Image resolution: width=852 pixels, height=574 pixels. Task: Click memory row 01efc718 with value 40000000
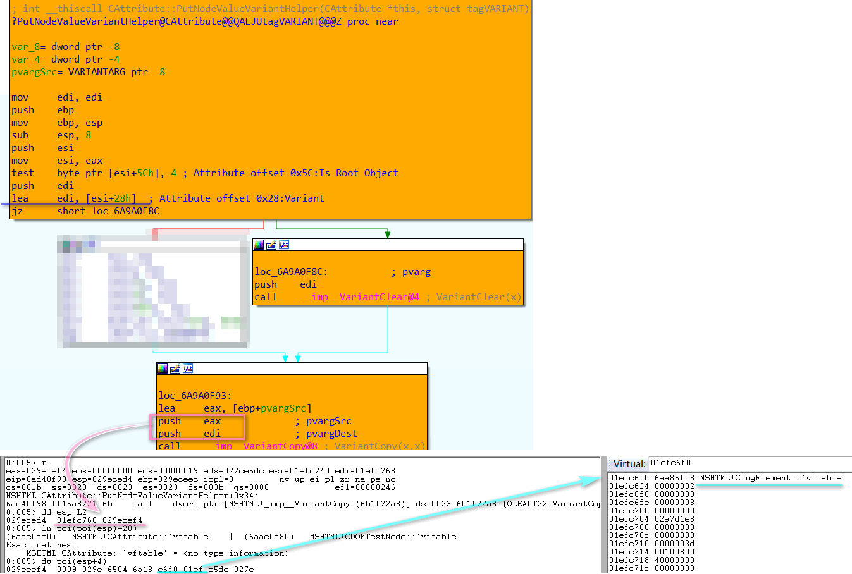(651, 560)
